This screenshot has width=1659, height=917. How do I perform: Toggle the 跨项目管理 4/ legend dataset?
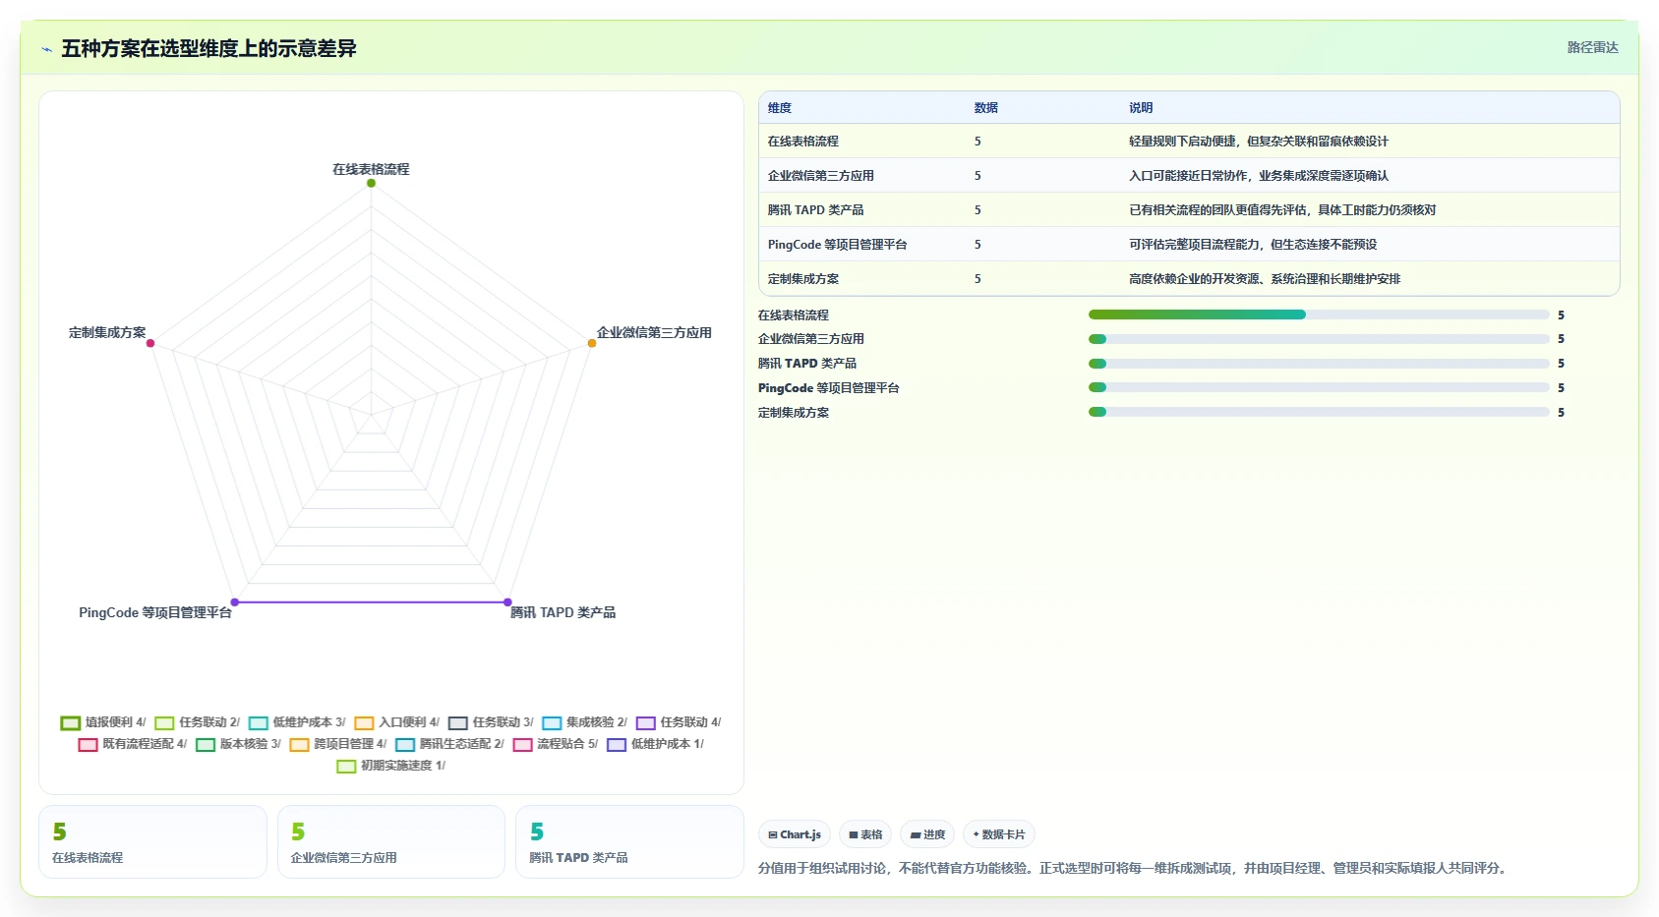tap(338, 744)
